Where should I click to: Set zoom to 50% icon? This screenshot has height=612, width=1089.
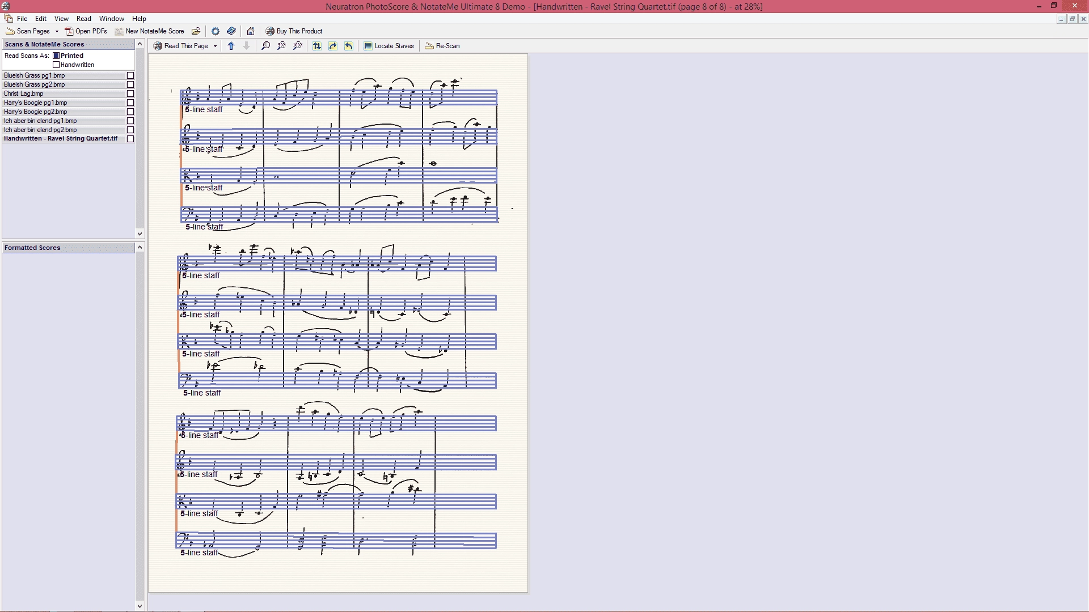(x=281, y=46)
